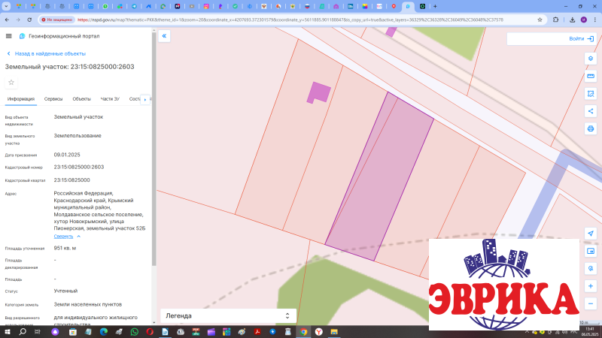Screen dimensions: 602x338
Task: Open browser downloads
Action: coord(572,20)
